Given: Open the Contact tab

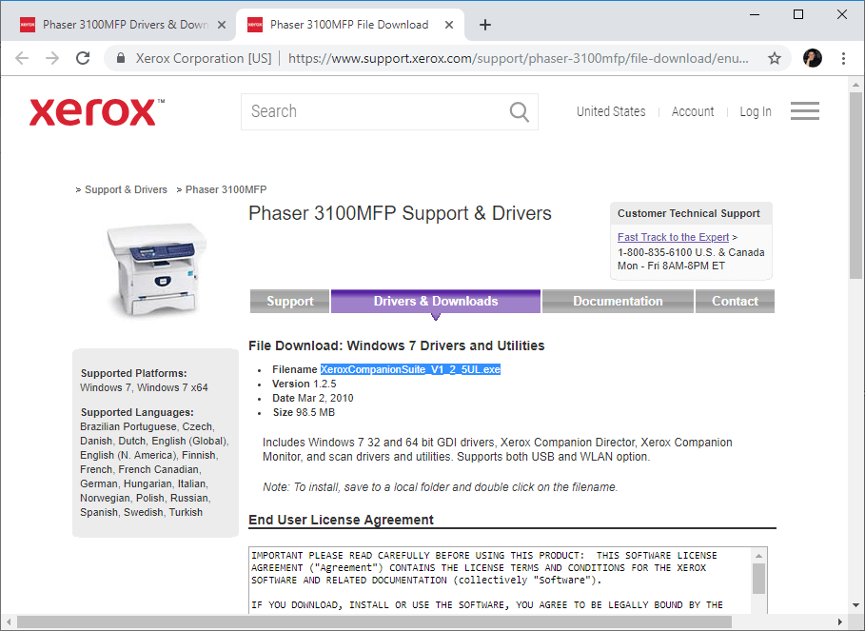Looking at the screenshot, I should (x=735, y=301).
